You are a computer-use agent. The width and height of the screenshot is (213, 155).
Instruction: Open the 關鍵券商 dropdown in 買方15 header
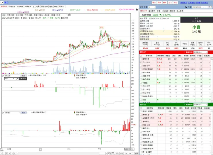click(200, 52)
